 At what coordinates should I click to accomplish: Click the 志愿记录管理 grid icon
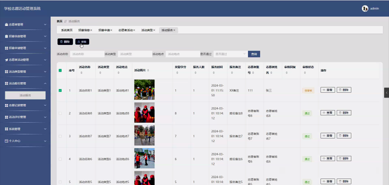[x=6, y=105]
